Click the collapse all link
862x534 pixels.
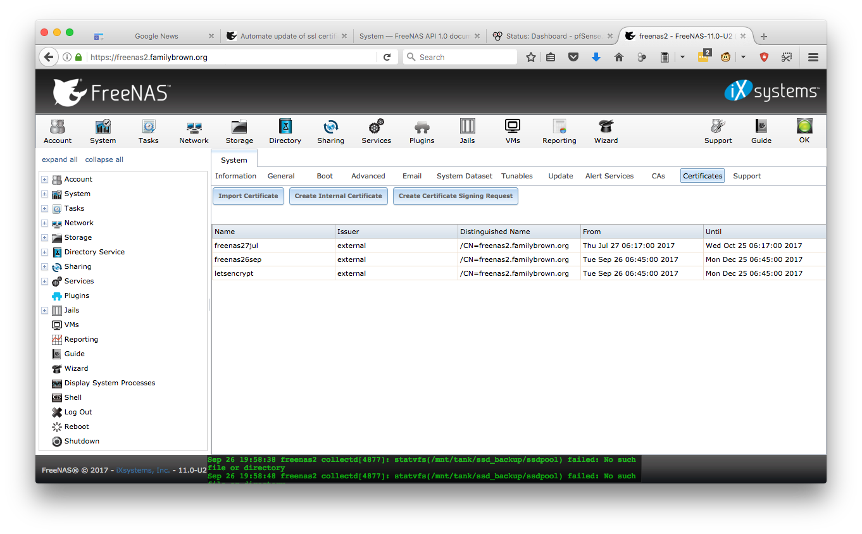[104, 159]
